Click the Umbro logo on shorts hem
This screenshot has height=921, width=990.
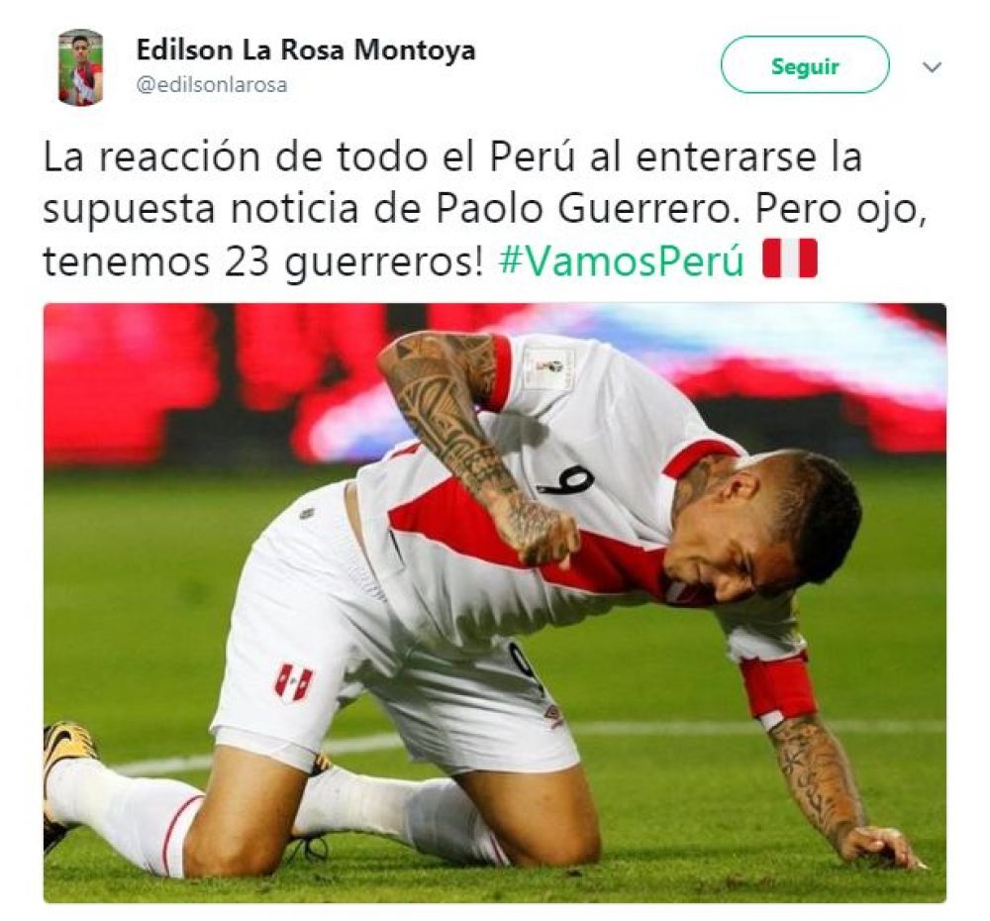[553, 718]
